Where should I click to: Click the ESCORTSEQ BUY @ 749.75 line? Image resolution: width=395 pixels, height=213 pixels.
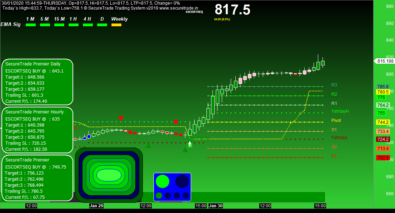[x=35, y=167]
